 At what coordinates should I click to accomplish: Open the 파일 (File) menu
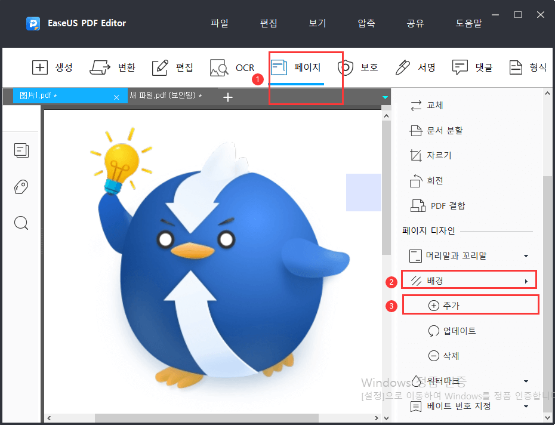tap(220, 23)
